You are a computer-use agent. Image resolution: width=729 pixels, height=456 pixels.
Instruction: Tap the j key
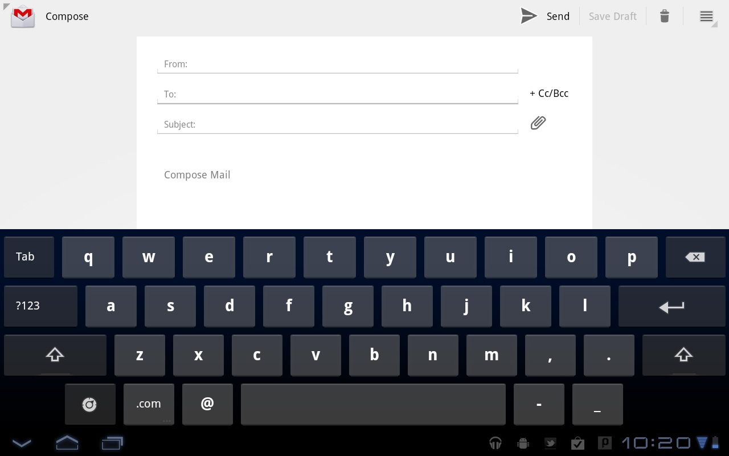(x=466, y=306)
